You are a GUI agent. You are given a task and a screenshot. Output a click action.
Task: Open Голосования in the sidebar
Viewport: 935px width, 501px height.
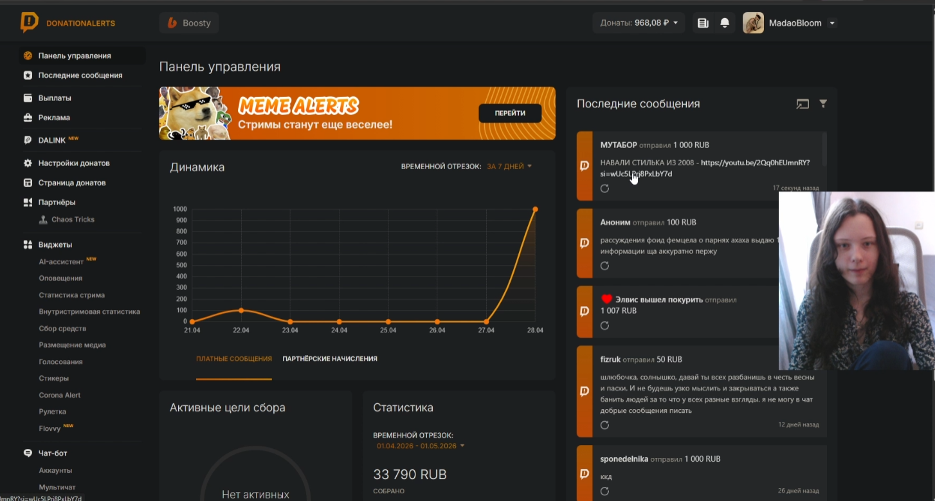point(61,362)
